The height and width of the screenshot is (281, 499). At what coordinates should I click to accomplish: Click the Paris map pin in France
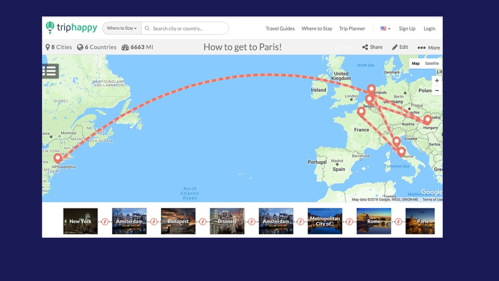361,112
